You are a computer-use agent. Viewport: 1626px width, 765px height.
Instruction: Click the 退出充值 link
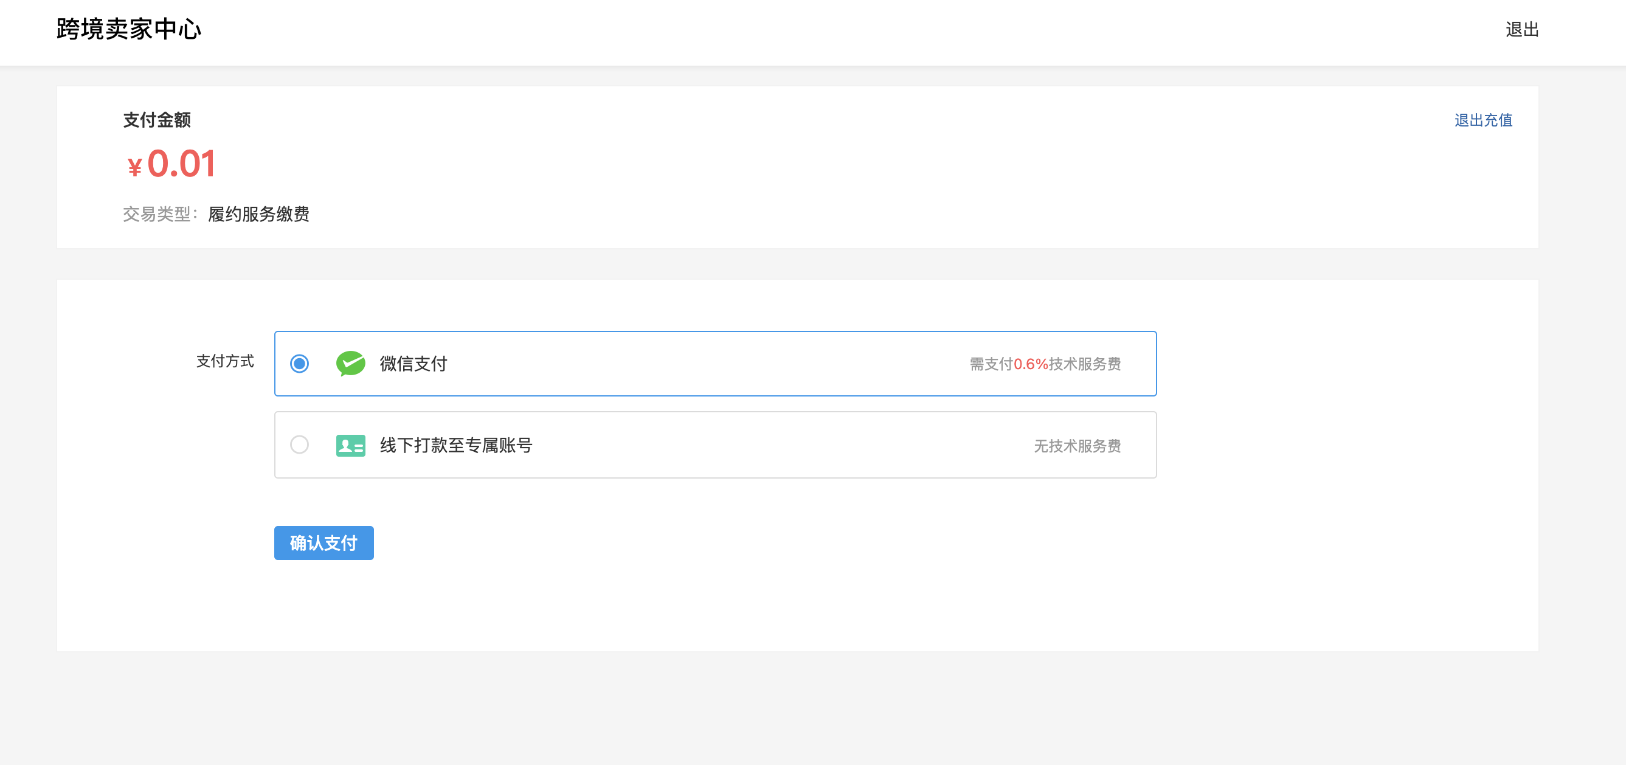pyautogui.click(x=1482, y=120)
